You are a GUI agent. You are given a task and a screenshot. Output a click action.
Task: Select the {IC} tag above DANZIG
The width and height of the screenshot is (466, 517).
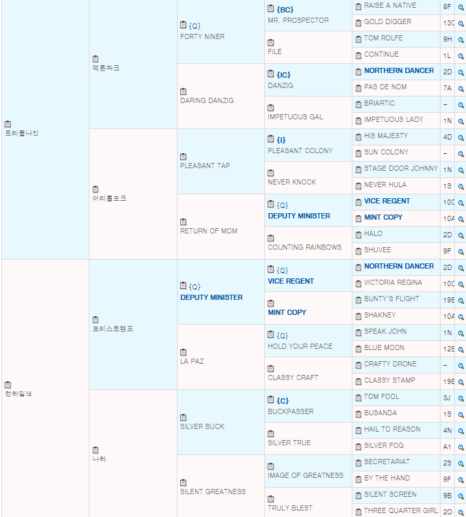pos(283,75)
